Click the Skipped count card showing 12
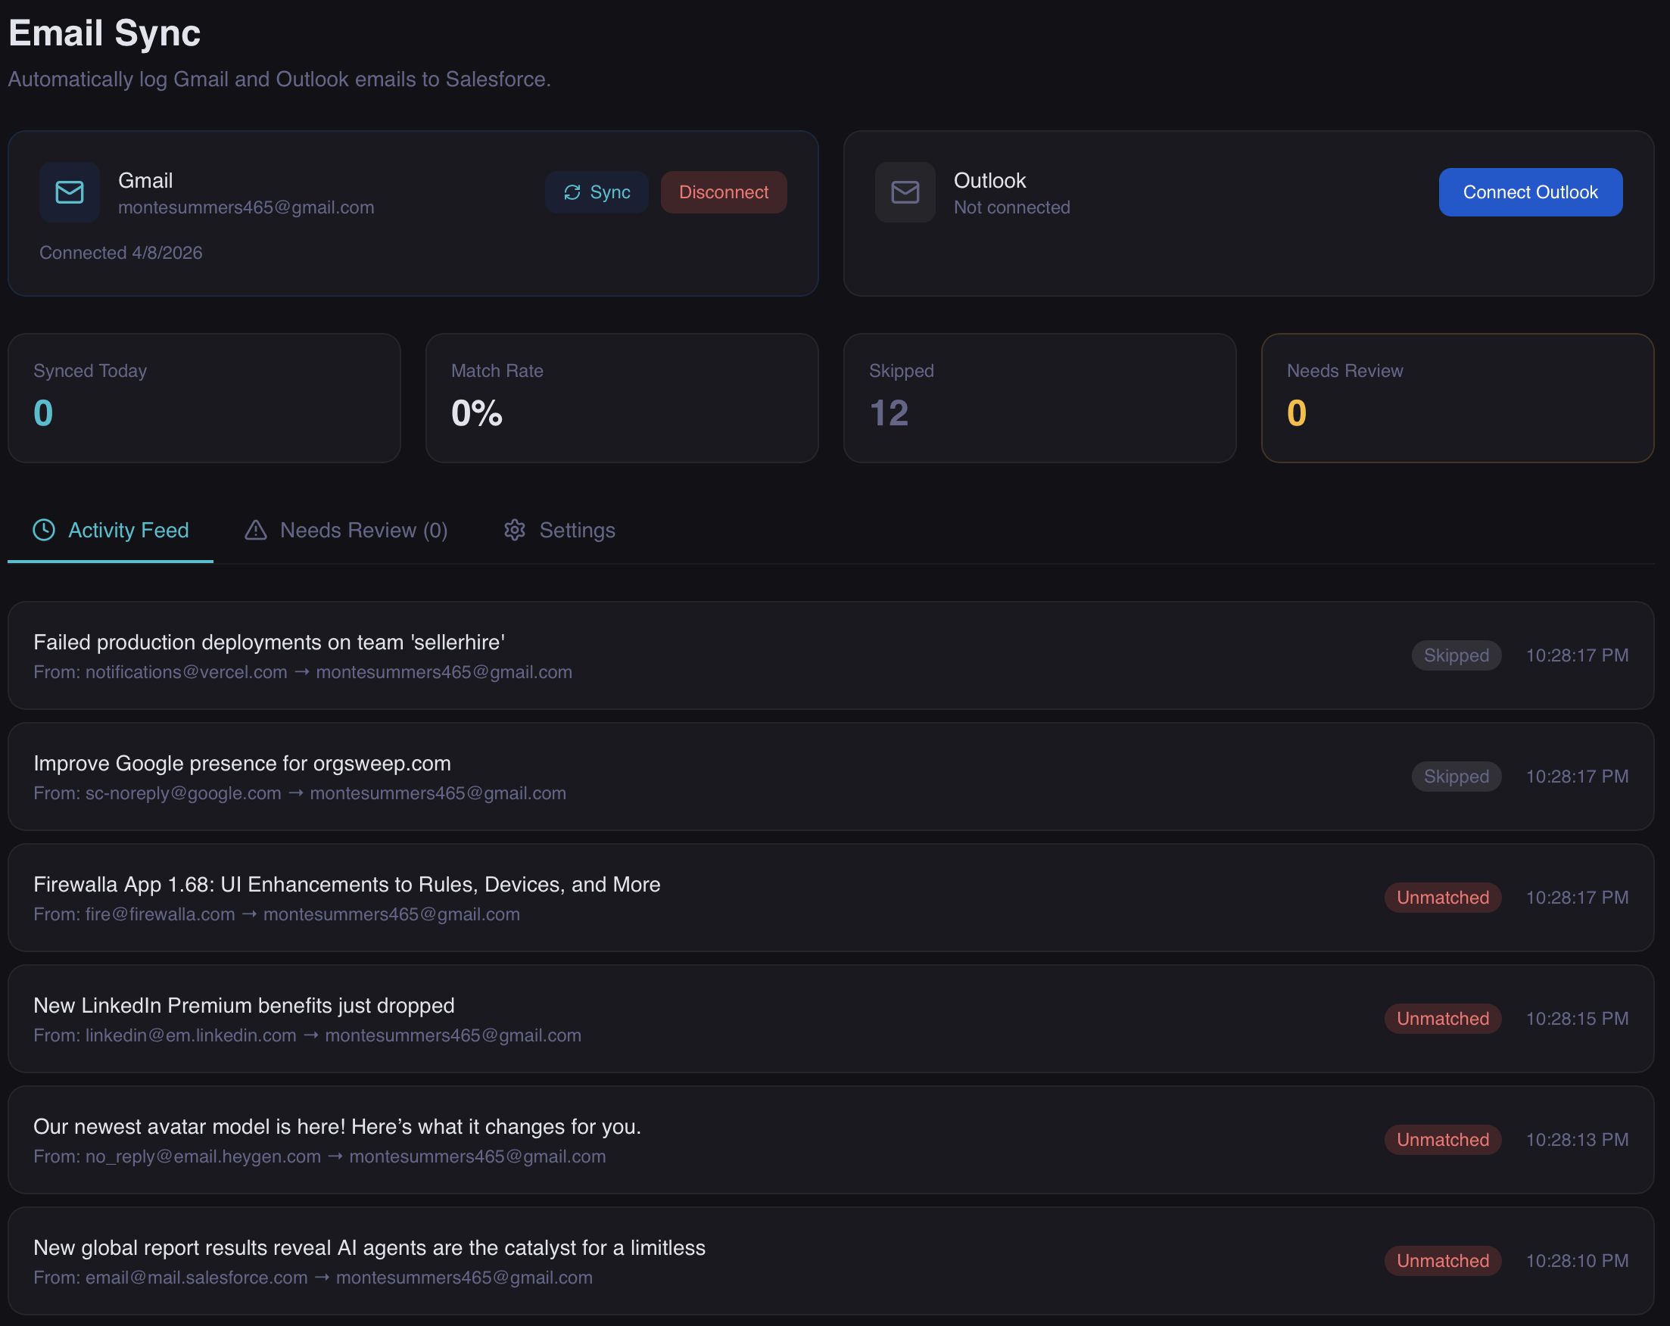Viewport: 1670px width, 1326px height. pos(1039,397)
